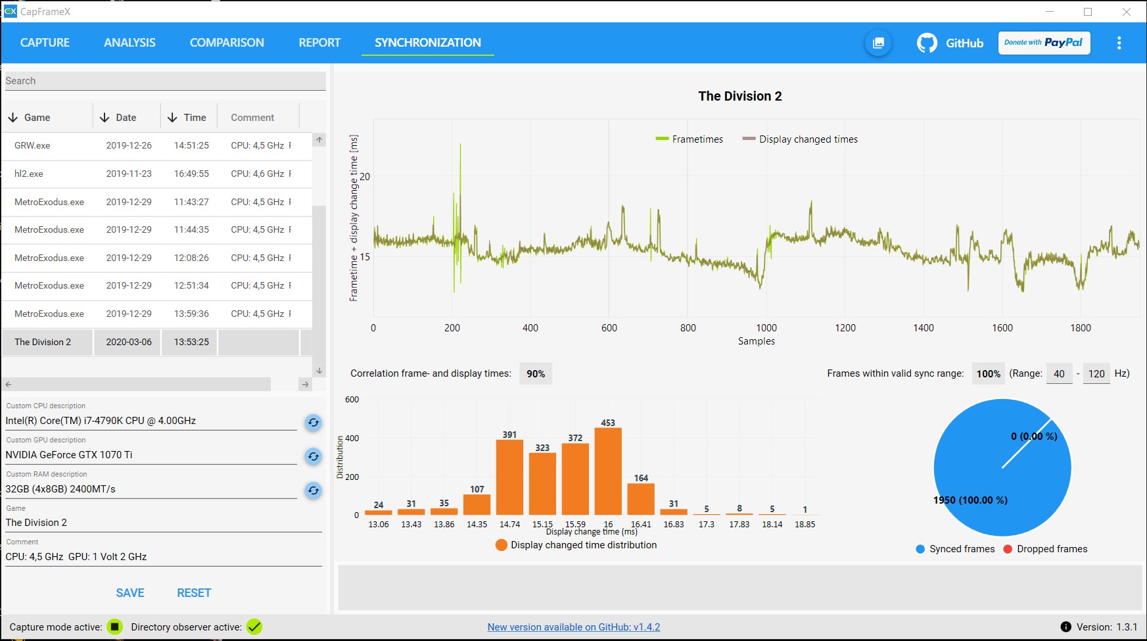Select the hl2.exe record row

point(156,174)
